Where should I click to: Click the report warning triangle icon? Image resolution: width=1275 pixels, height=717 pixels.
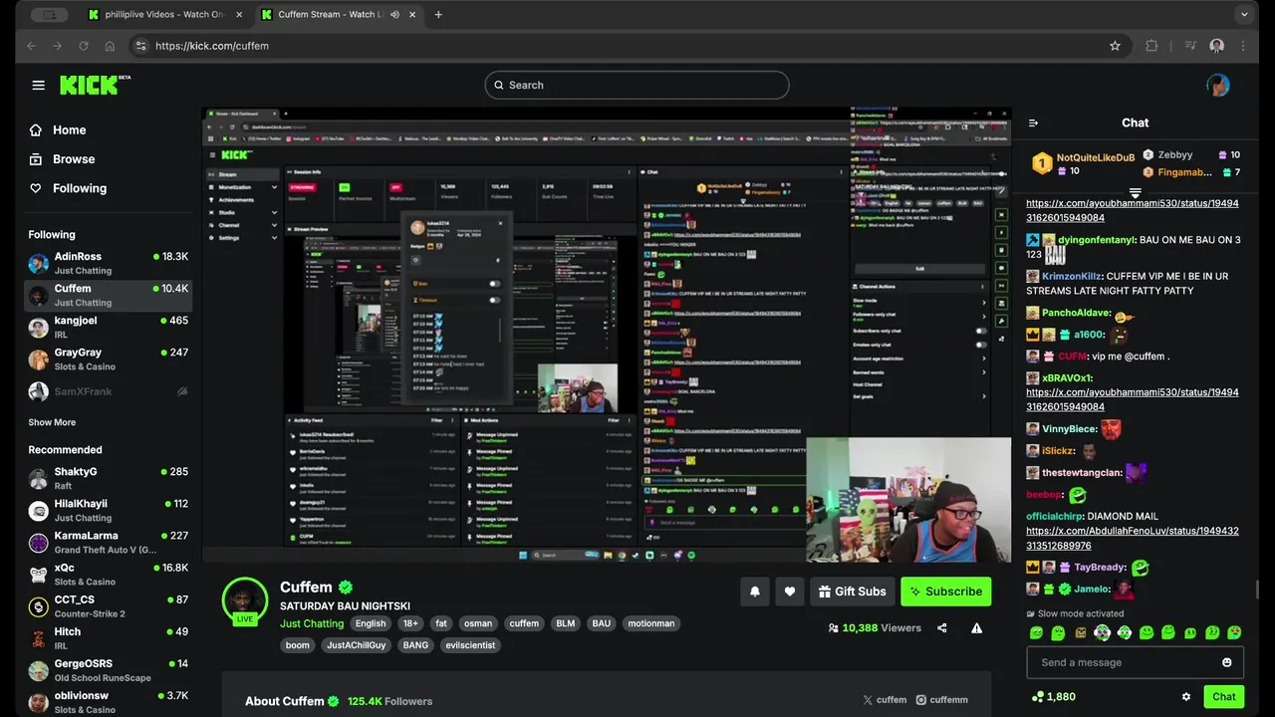pyautogui.click(x=977, y=628)
